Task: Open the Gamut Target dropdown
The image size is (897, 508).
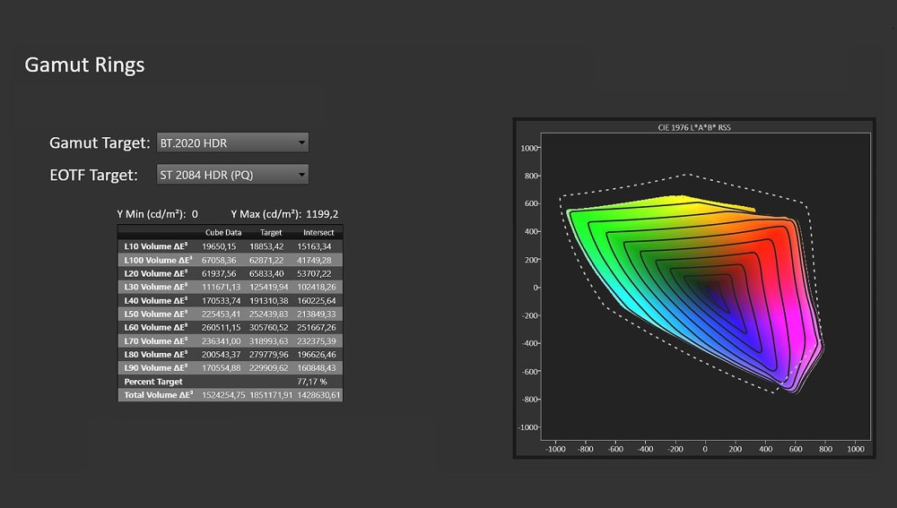Action: (232, 142)
